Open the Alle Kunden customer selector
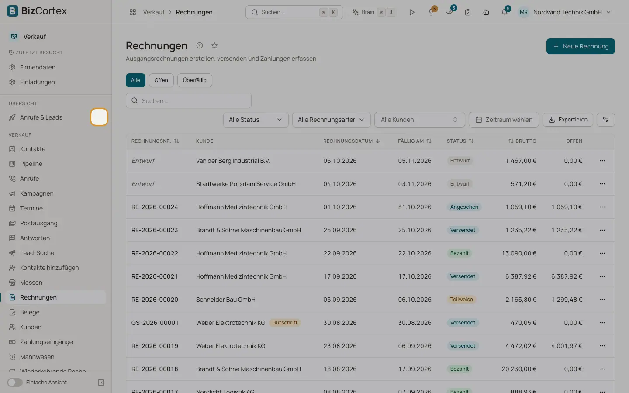 (x=420, y=120)
